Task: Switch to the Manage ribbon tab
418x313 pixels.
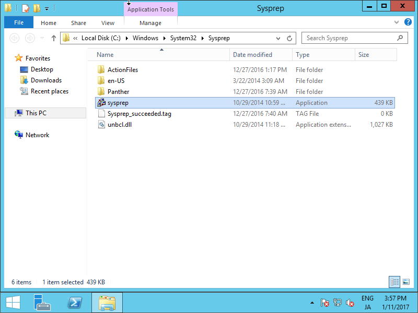Action: pyautogui.click(x=150, y=23)
